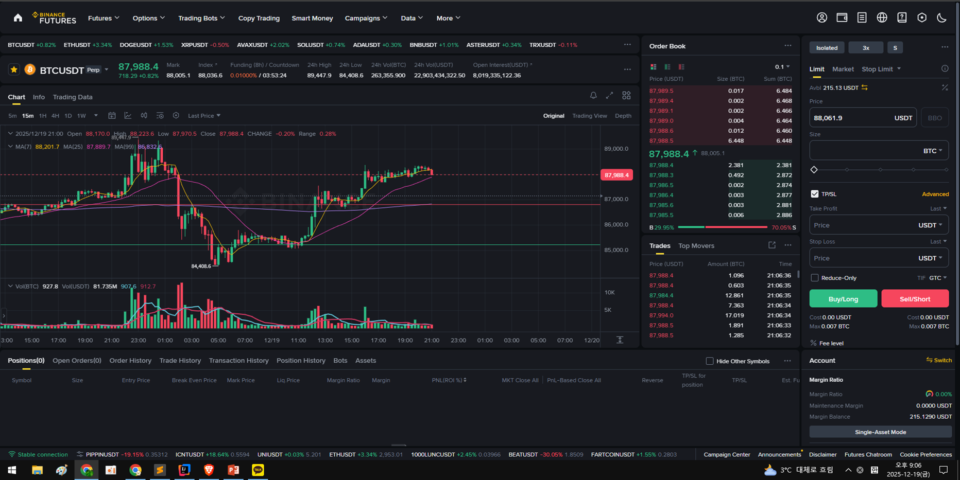This screenshot has width=960, height=480.
Task: Change the size unit BTC dropdown
Action: point(932,151)
